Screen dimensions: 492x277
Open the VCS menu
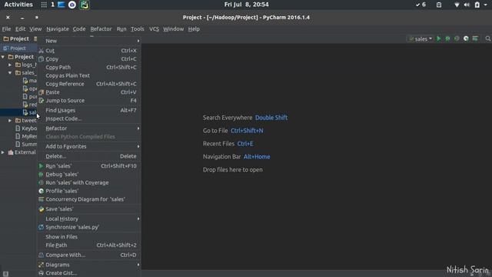click(154, 29)
